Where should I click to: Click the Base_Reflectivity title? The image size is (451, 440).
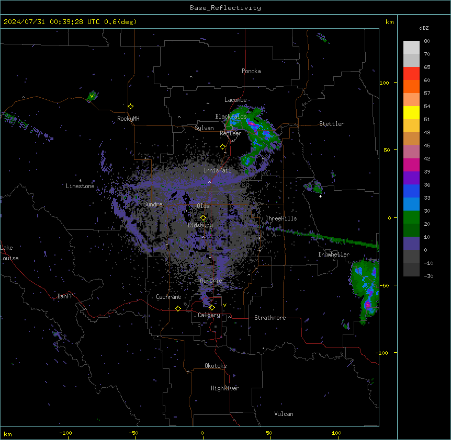tap(225, 8)
